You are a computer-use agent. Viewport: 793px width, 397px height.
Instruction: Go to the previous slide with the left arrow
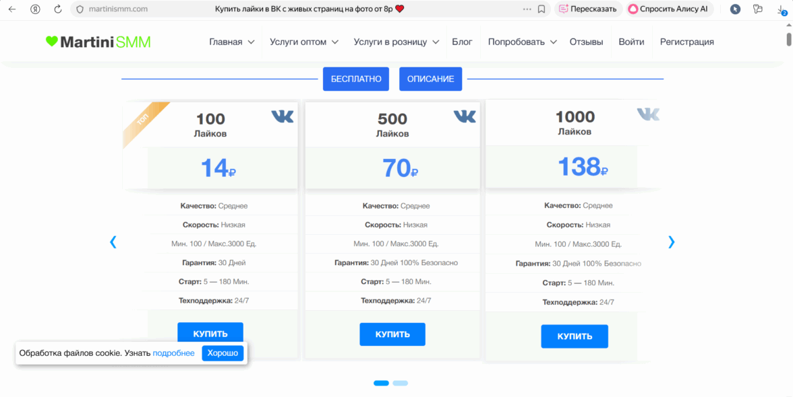point(113,242)
